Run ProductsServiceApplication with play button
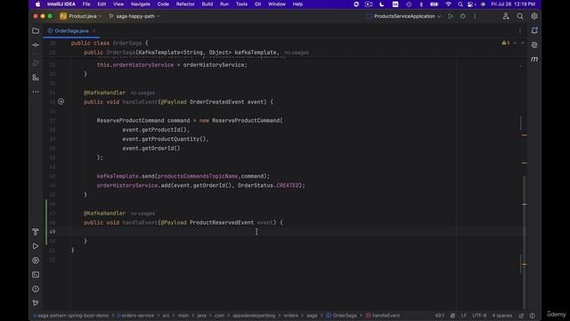Viewport: 570px width, 321px height. (451, 16)
